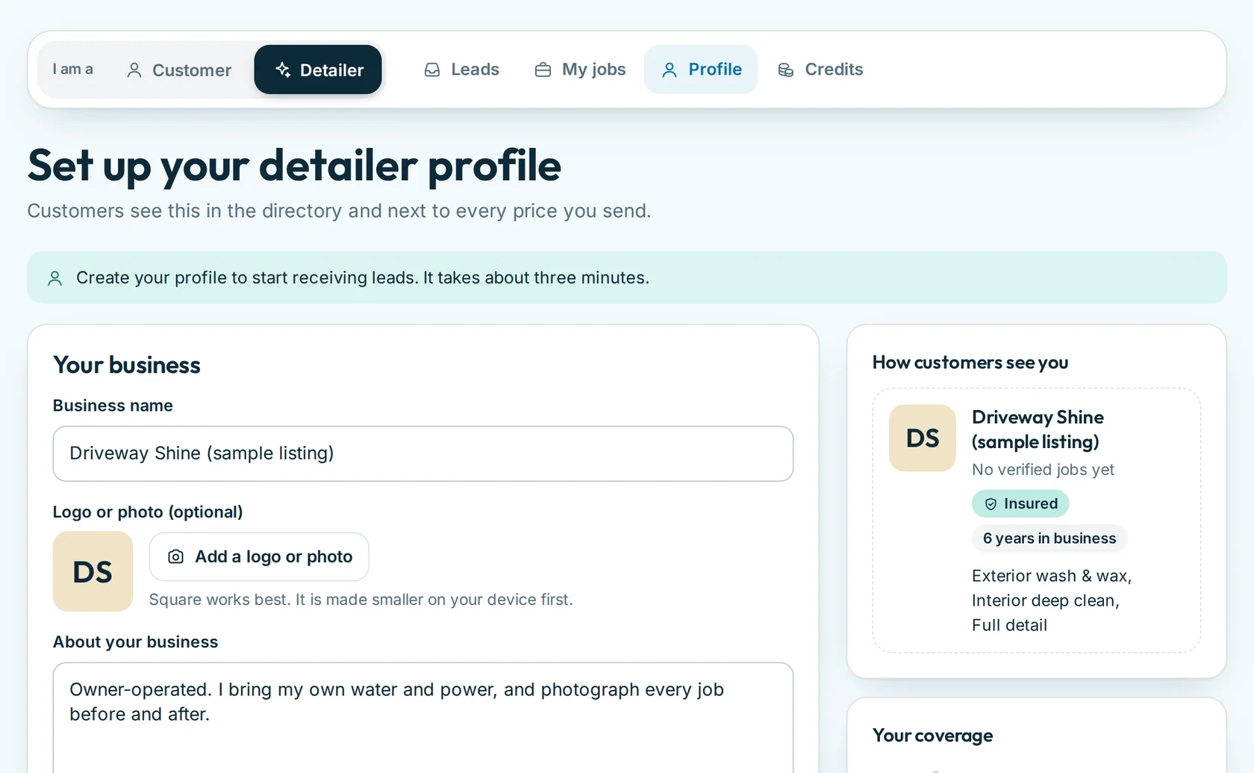Click the 'About your business' label
Image resolution: width=1254 pixels, height=773 pixels.
point(136,642)
